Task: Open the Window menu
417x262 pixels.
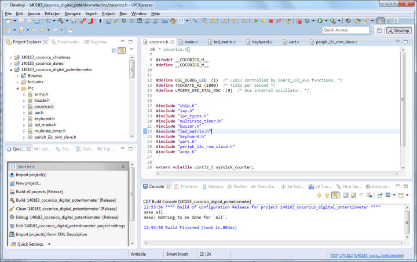Action: click(x=139, y=13)
